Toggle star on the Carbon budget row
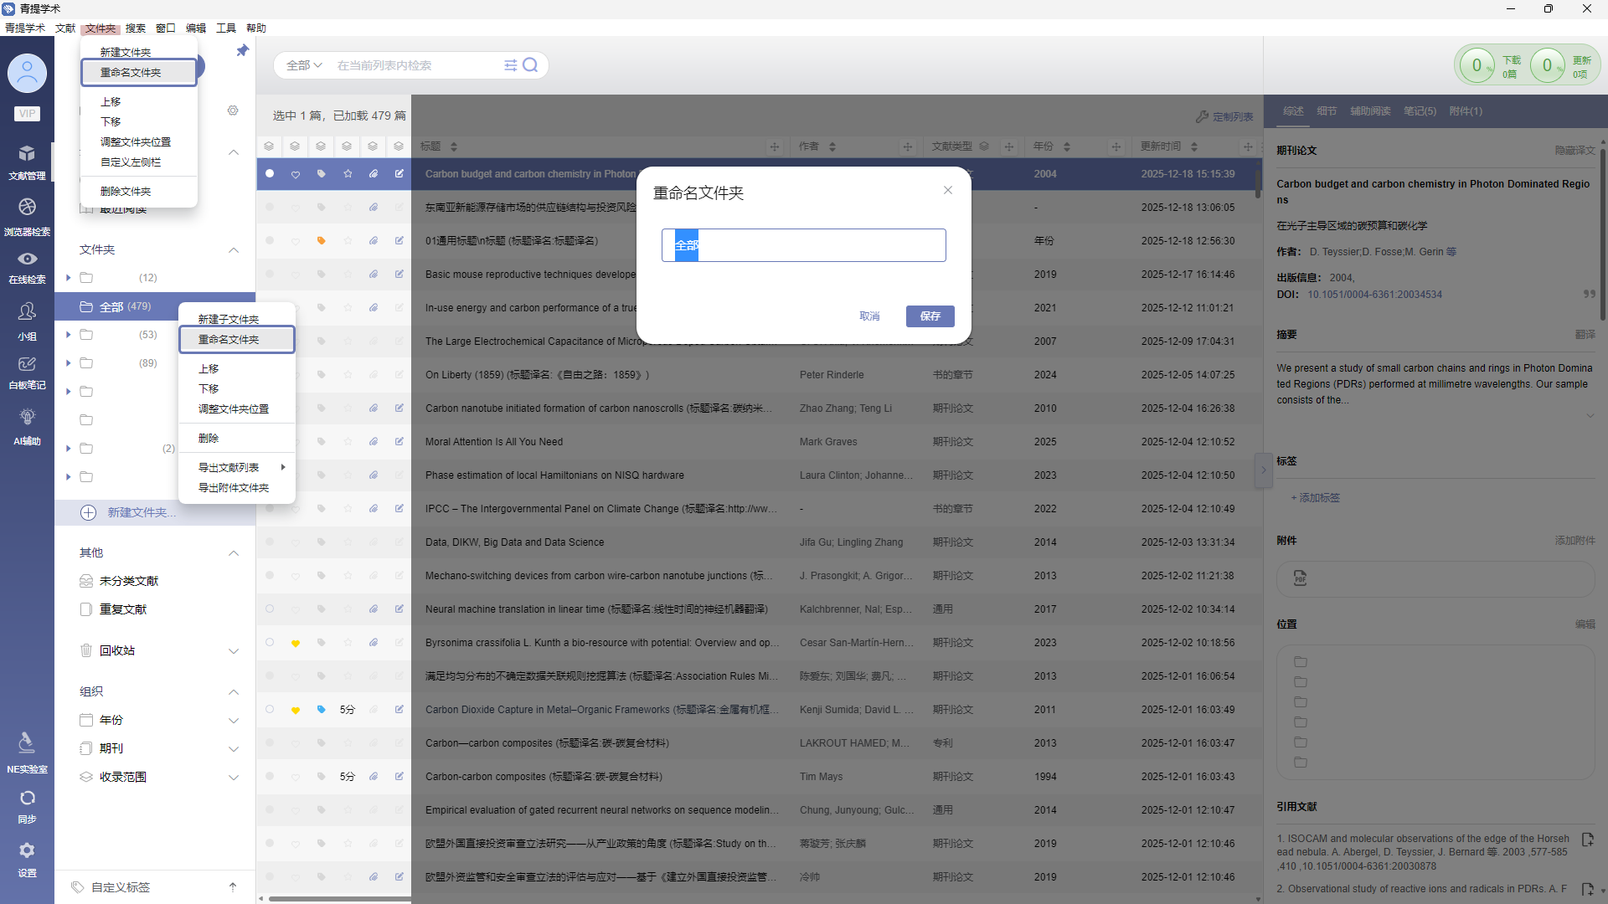This screenshot has width=1608, height=904. [348, 174]
